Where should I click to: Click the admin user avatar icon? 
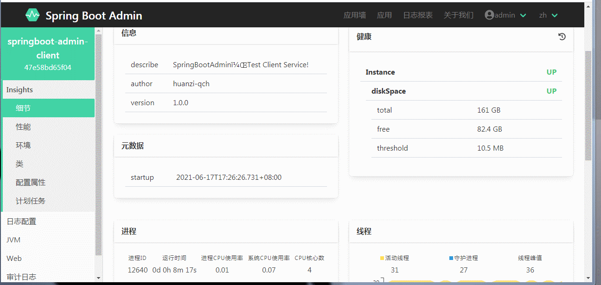[489, 15]
